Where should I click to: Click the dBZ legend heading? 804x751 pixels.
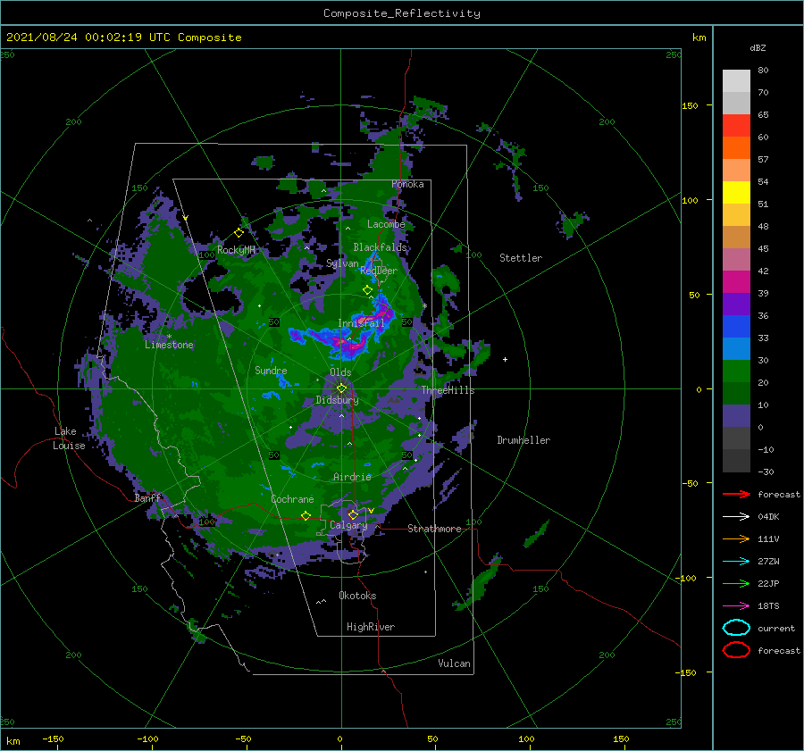point(758,47)
